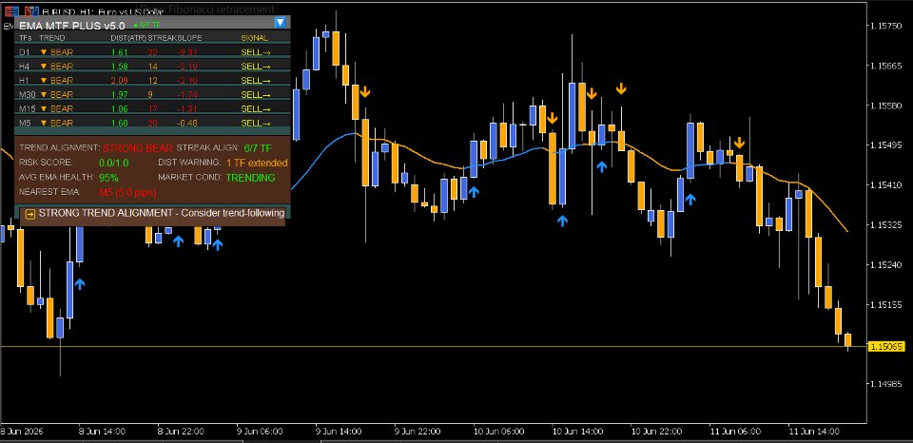Image resolution: width=913 pixels, height=443 pixels.
Task: Click the 1.15750 price axis label
Action: point(885,27)
